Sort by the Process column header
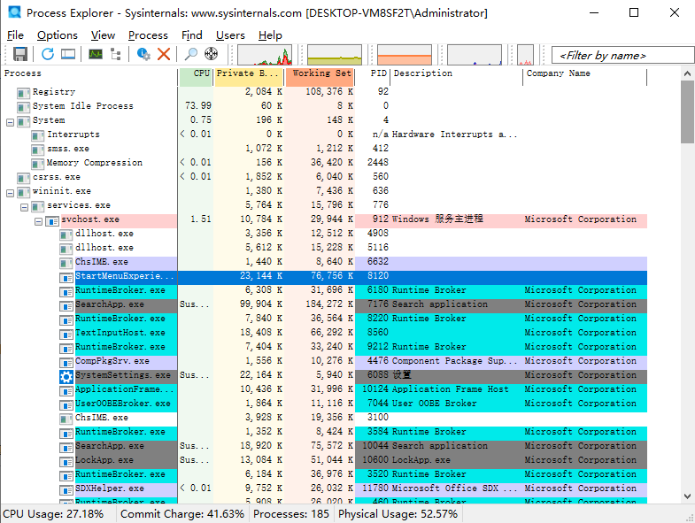 [89, 73]
